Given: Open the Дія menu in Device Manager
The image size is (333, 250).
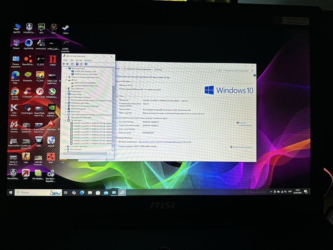Looking at the screenshot, I should (72, 60).
